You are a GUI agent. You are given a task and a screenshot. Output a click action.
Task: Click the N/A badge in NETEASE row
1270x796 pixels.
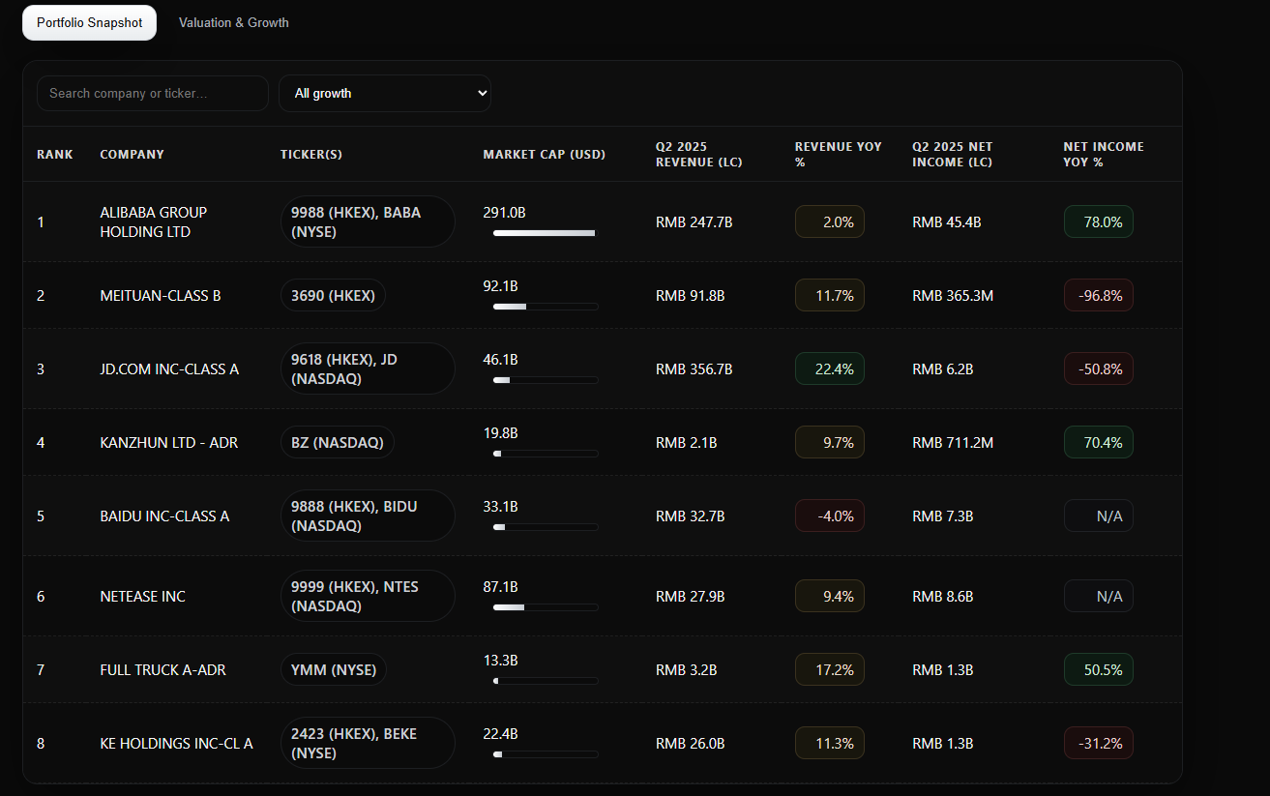(1099, 597)
